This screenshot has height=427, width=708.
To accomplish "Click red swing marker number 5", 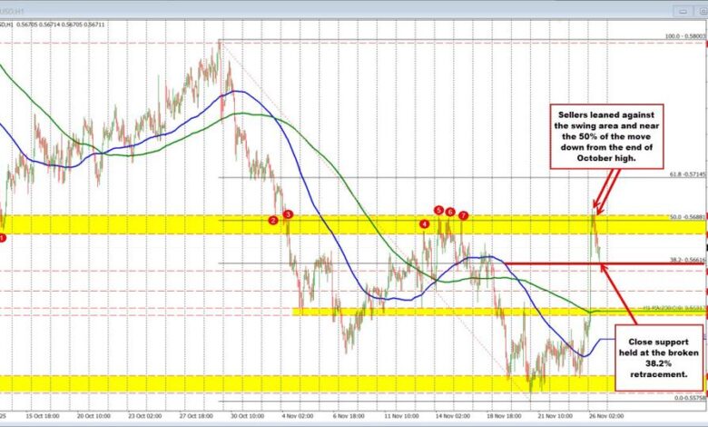I will [x=438, y=210].
